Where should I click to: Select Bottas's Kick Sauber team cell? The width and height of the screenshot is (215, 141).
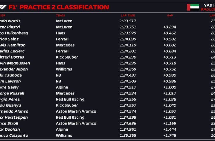pyautogui.click(x=67, y=57)
